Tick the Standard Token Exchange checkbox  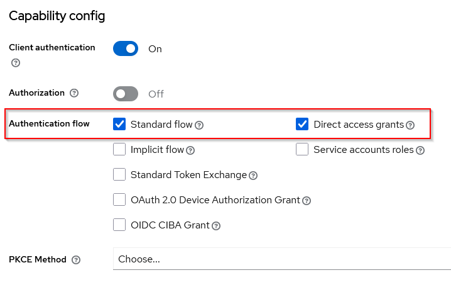119,174
